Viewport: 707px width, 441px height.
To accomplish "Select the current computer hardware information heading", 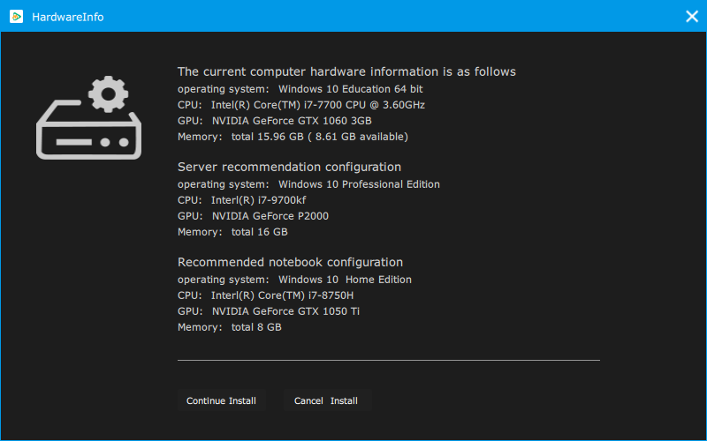I will pyautogui.click(x=346, y=71).
